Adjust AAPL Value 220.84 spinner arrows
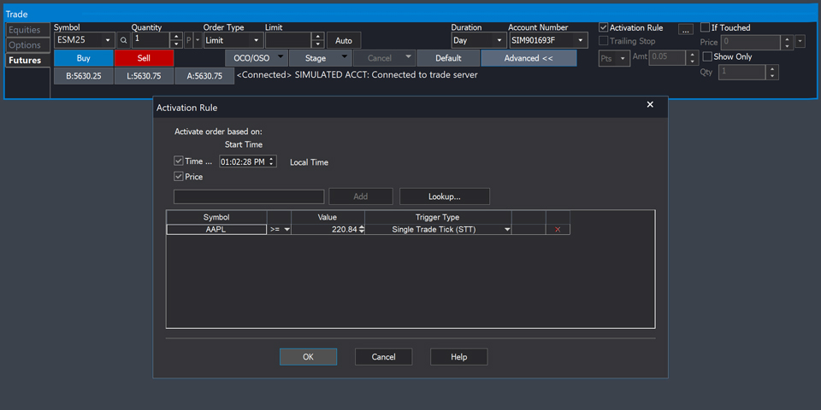 point(361,230)
